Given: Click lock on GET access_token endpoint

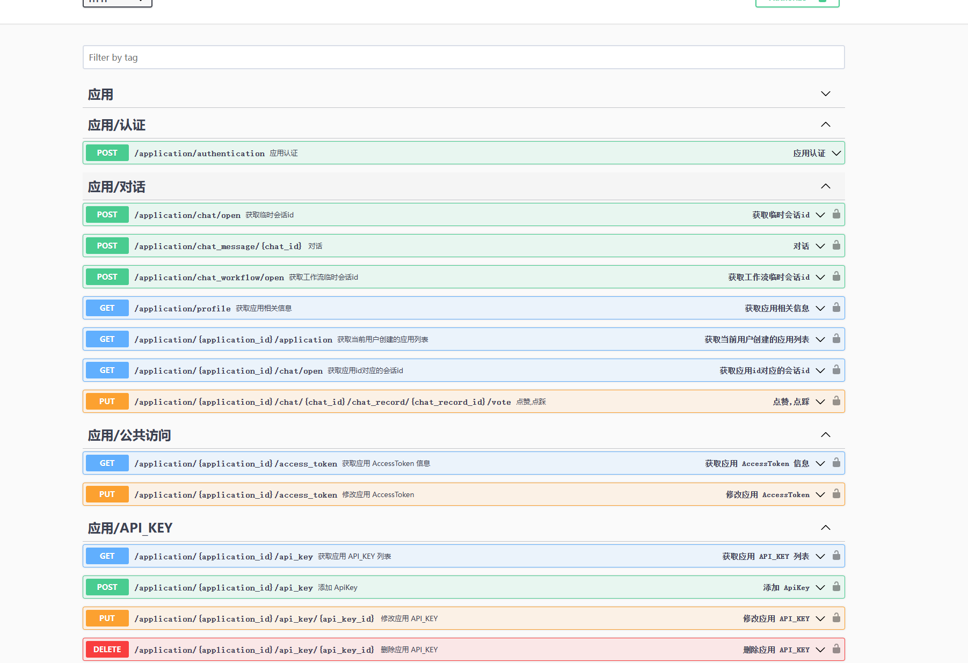Looking at the screenshot, I should pyautogui.click(x=836, y=463).
